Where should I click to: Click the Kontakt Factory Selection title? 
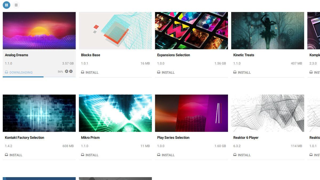25,138
